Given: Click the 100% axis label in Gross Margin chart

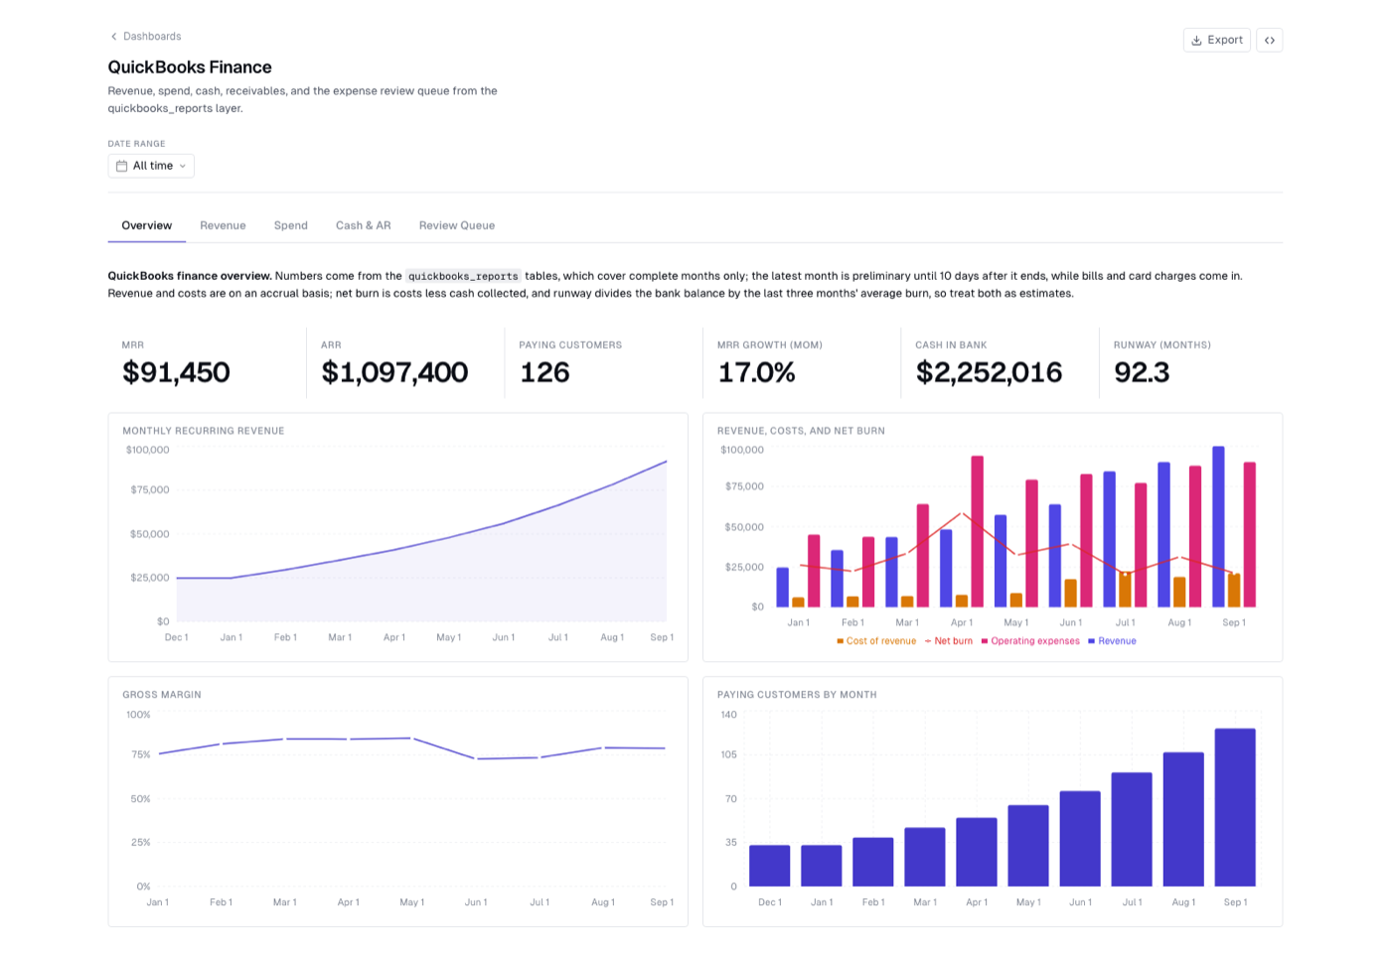Looking at the screenshot, I should pos(138,715).
